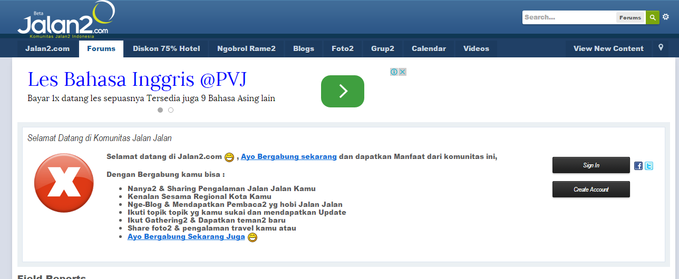Click the green arrow ad button

point(343,91)
